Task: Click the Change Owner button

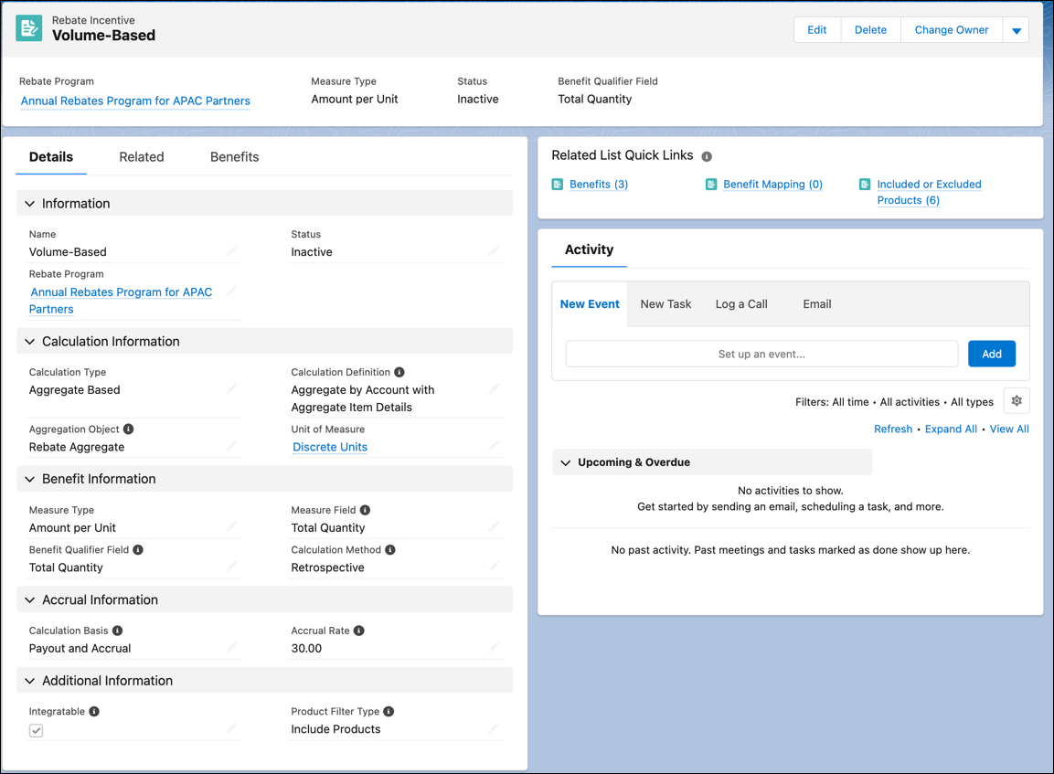Action: (951, 30)
